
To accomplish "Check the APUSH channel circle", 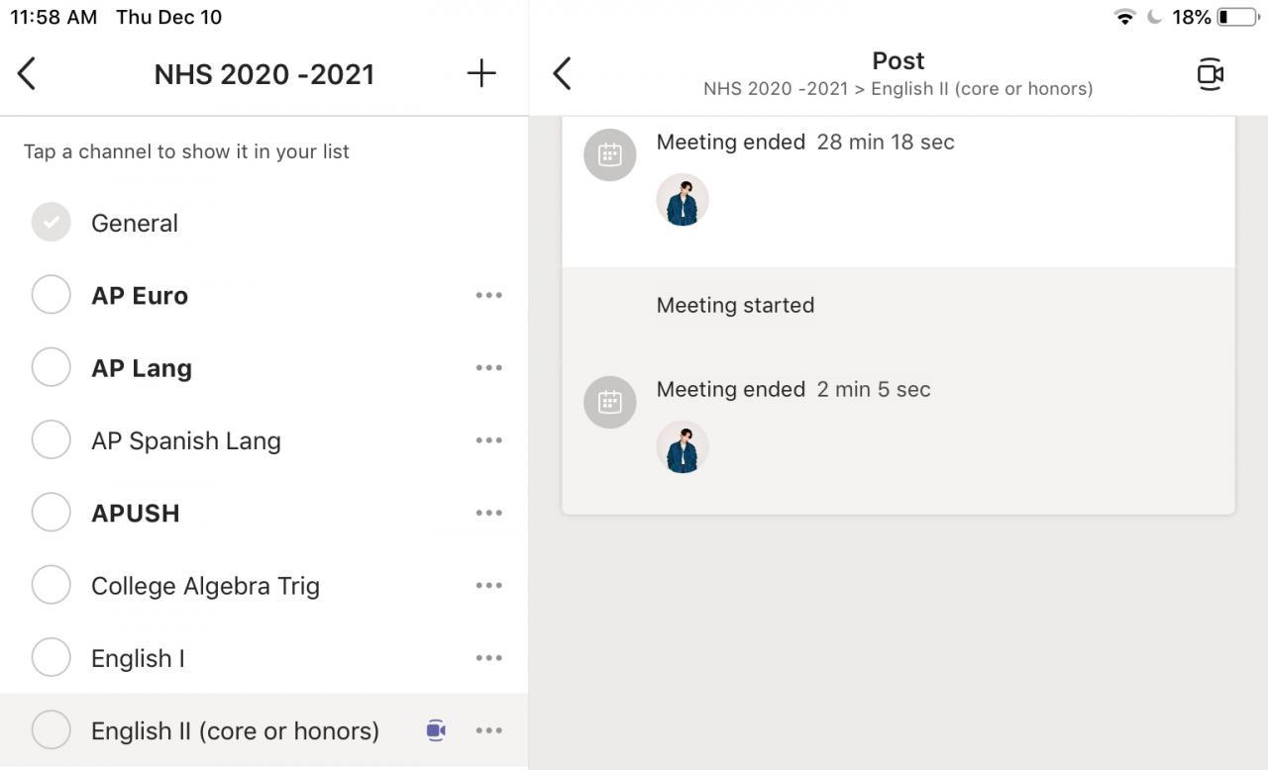I will pyautogui.click(x=51, y=513).
